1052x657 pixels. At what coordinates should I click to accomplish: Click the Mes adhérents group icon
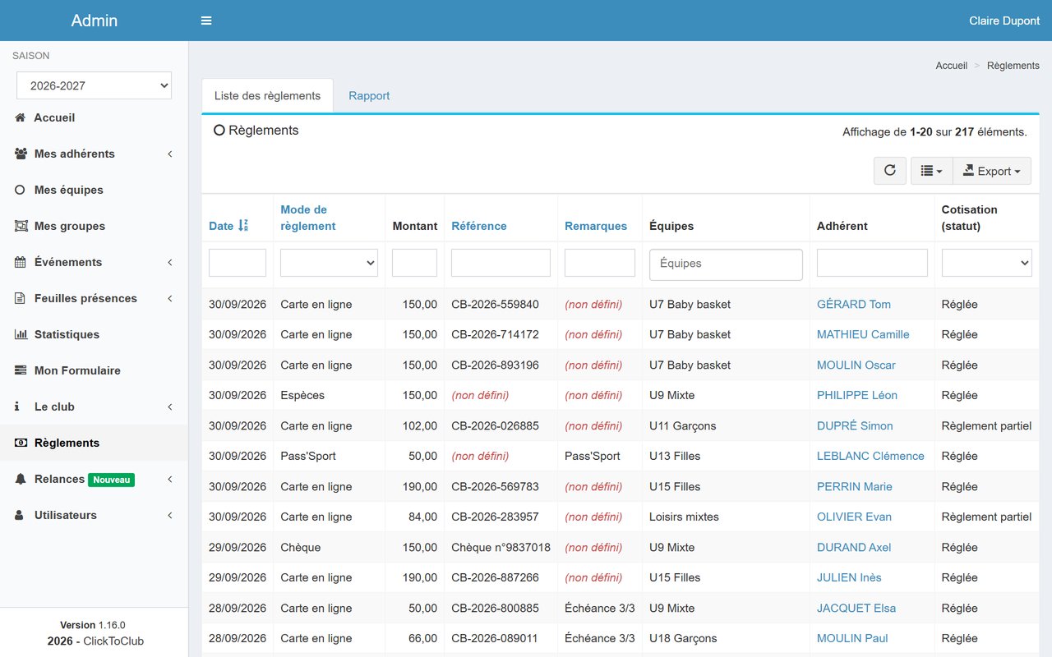pyautogui.click(x=21, y=154)
